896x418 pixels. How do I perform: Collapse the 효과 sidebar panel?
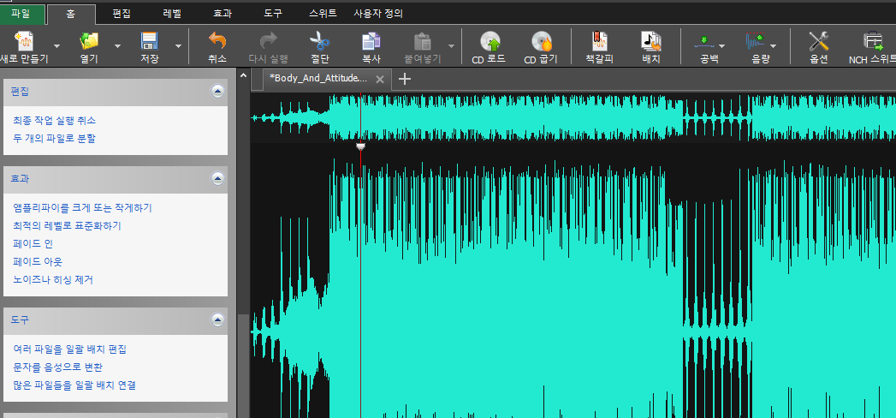(x=217, y=178)
